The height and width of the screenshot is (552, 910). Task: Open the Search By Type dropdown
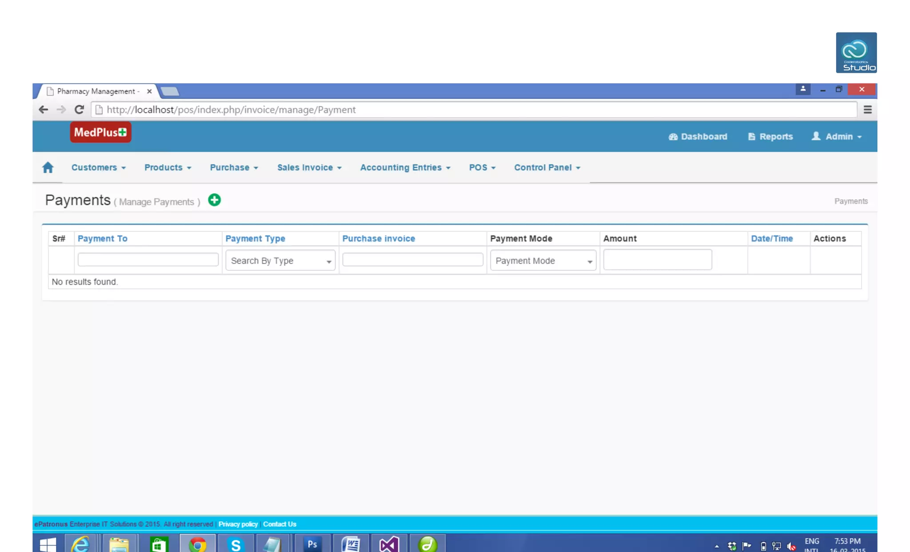click(x=280, y=261)
